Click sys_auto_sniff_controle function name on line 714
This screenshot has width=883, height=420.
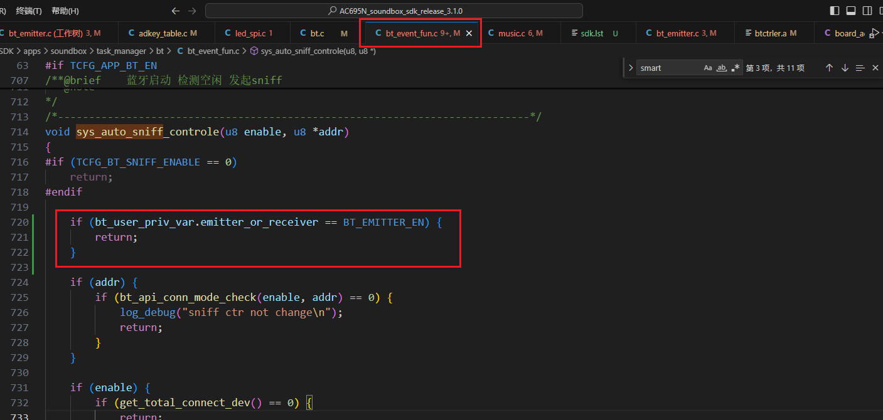click(147, 132)
